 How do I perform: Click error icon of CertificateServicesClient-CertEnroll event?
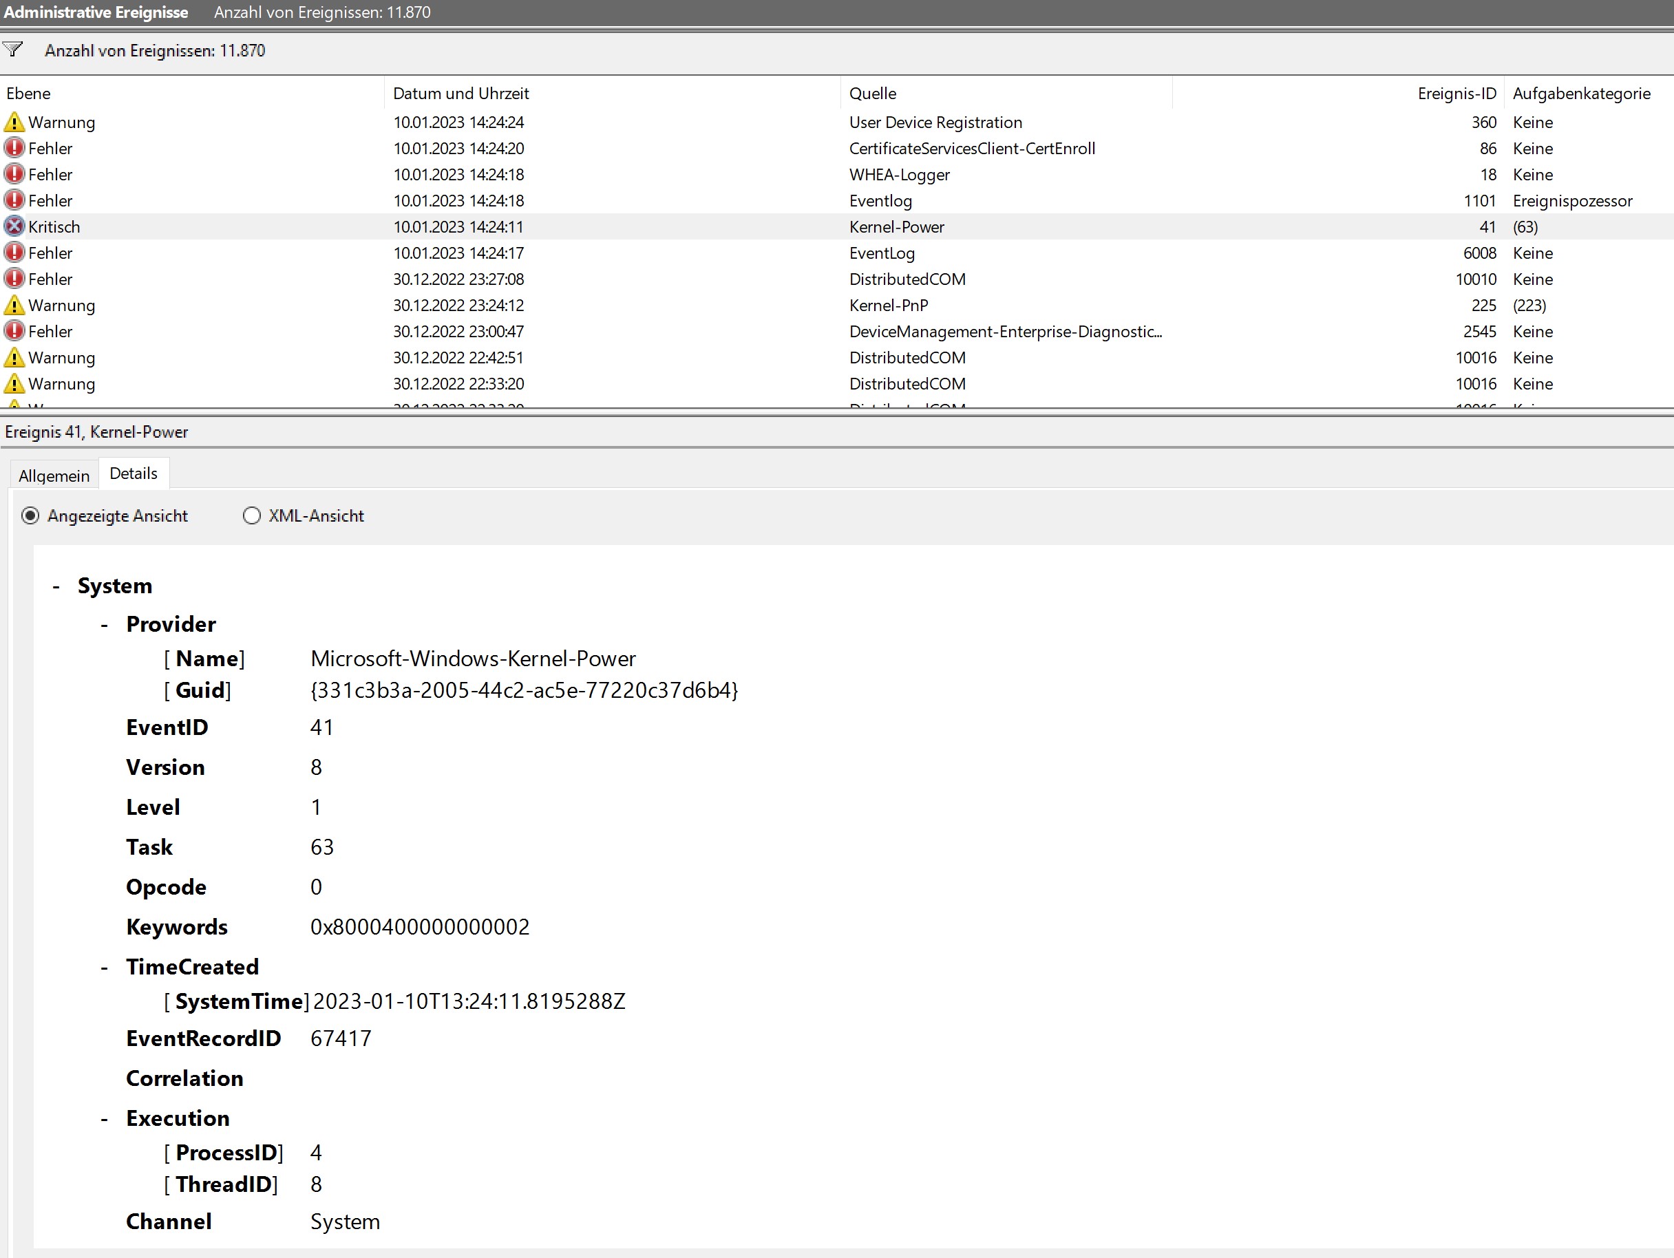point(14,147)
